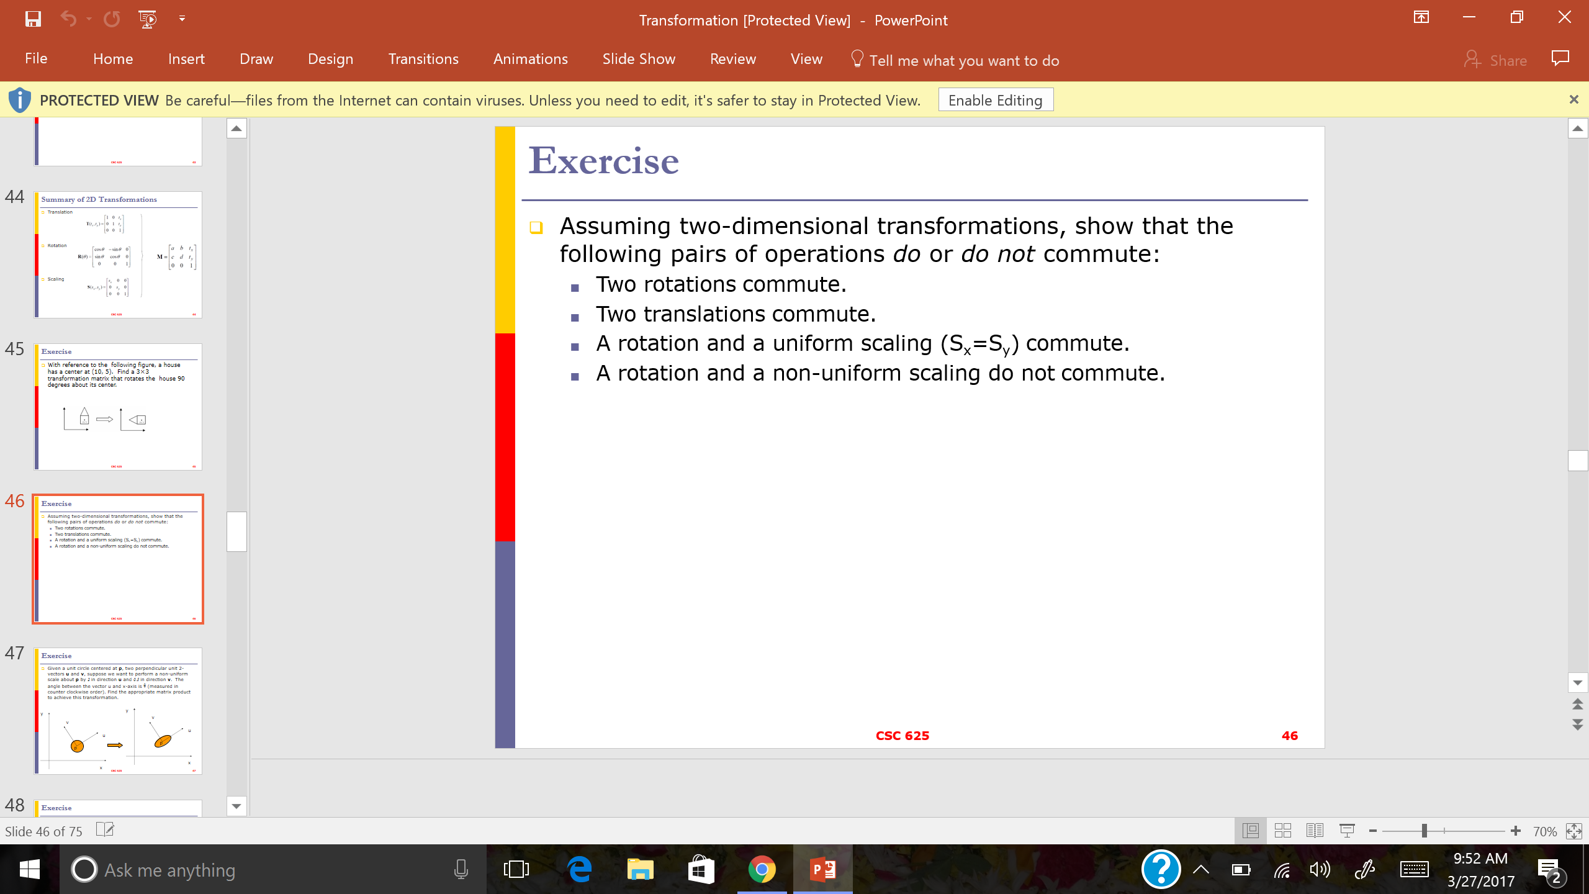Click Start From Beginning slideshow icon
Viewport: 1589px width, 894px height.
(148, 19)
